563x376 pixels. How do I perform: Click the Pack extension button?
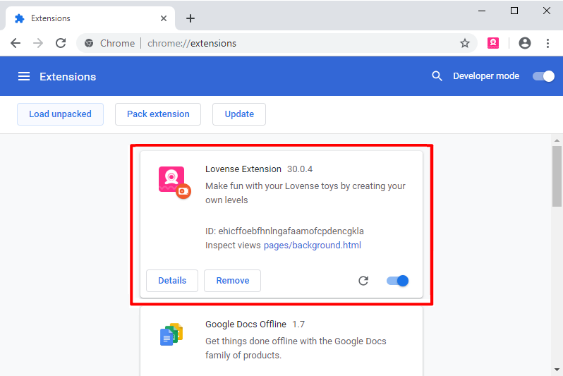[158, 114]
